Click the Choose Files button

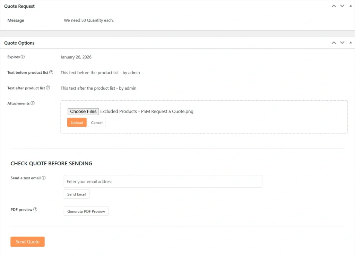[x=83, y=111]
